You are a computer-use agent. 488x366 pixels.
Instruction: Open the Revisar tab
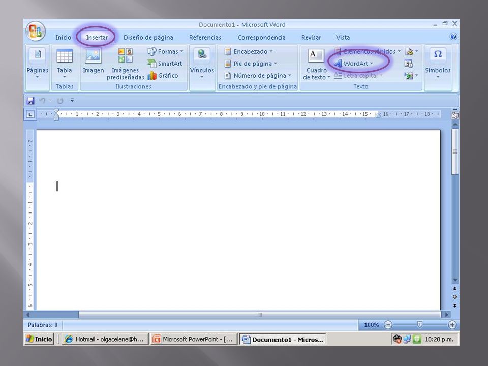coord(311,37)
